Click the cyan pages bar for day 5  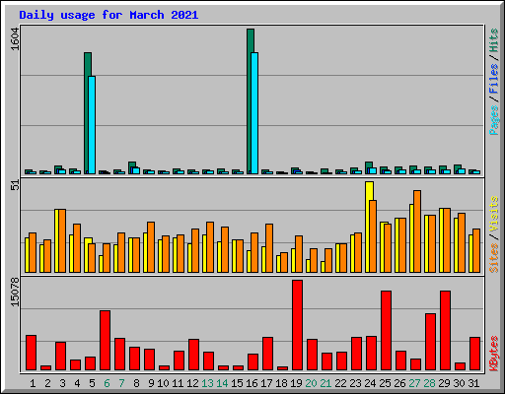click(x=92, y=125)
